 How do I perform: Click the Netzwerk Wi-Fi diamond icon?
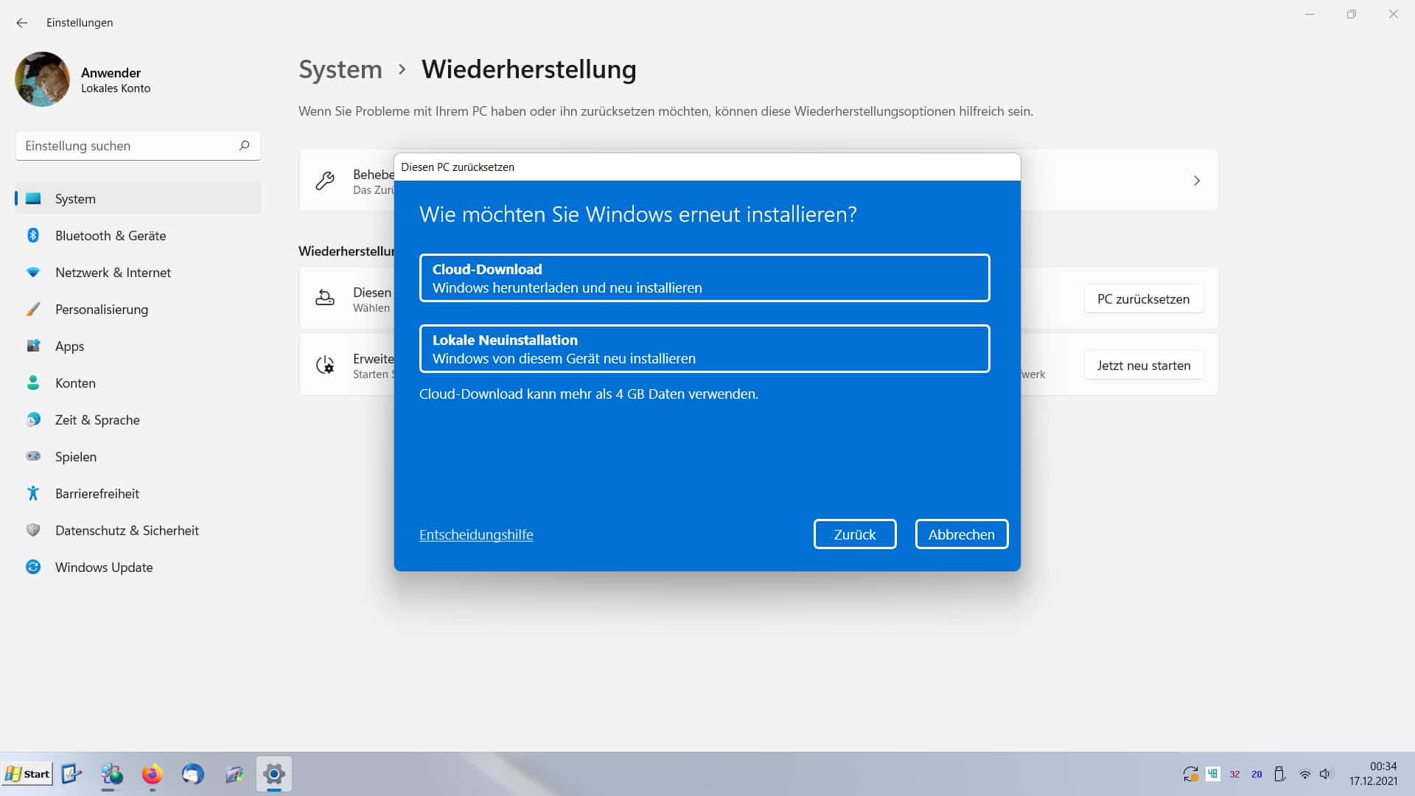[x=33, y=272]
